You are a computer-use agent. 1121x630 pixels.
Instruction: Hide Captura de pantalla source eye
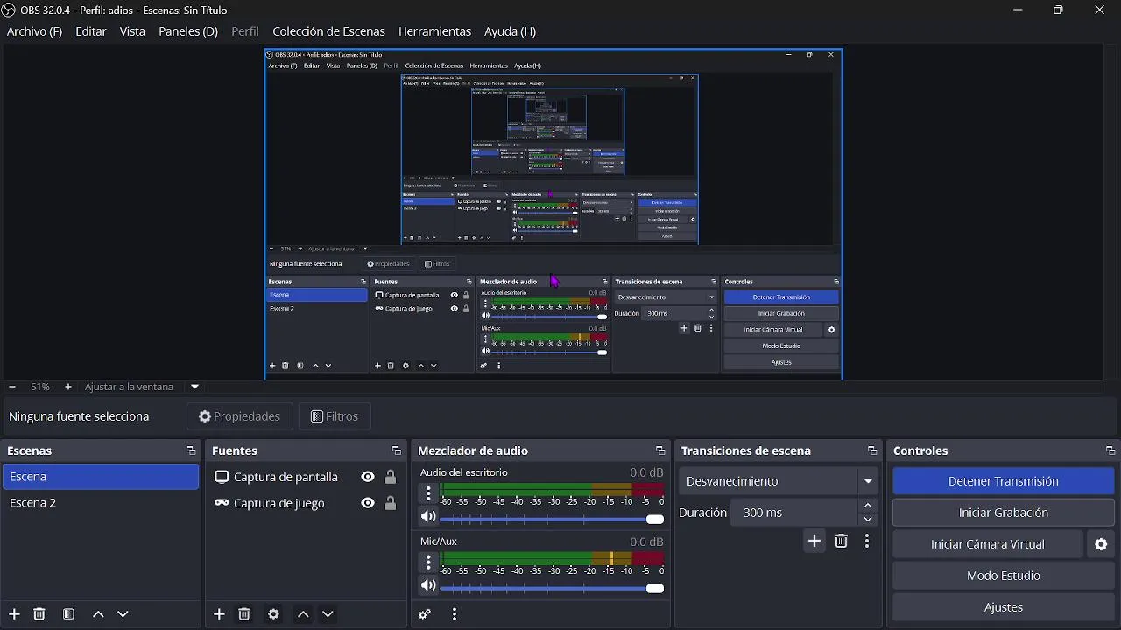point(368,477)
